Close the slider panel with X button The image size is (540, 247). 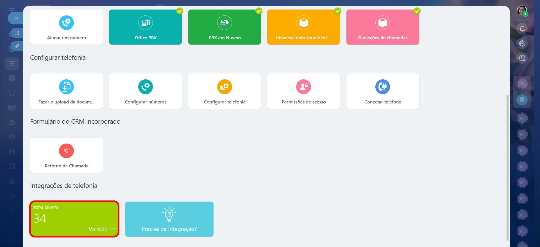[16, 18]
